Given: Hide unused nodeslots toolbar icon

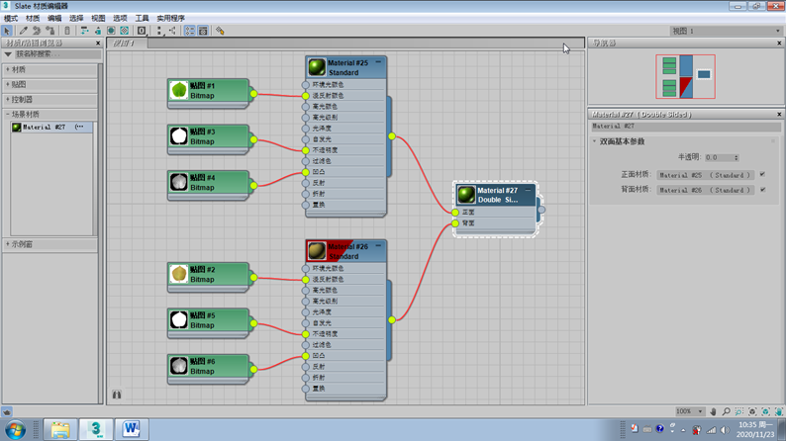Looking at the screenshot, I should coord(98,31).
